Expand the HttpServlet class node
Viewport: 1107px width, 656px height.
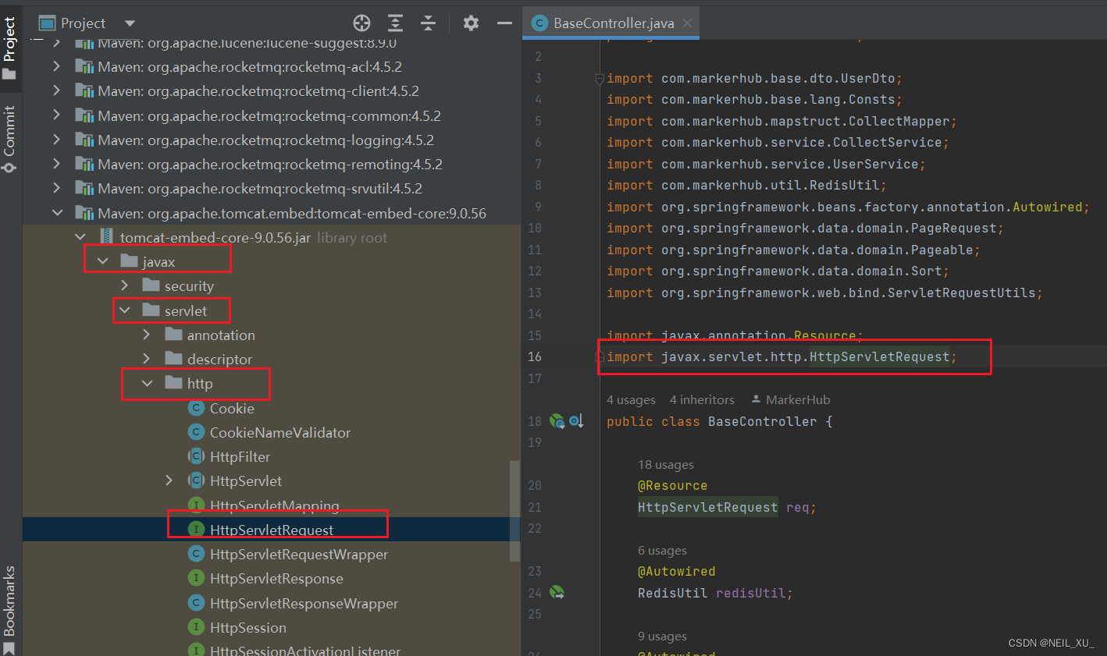pos(169,480)
